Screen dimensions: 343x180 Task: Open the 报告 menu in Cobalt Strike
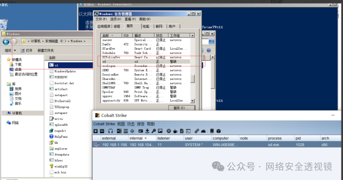pyautogui.click(x=141, y=124)
